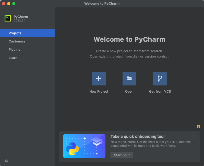Screen dimensions: 204x166
Task: Click the Get from VCS label
Action: pyautogui.click(x=160, y=92)
